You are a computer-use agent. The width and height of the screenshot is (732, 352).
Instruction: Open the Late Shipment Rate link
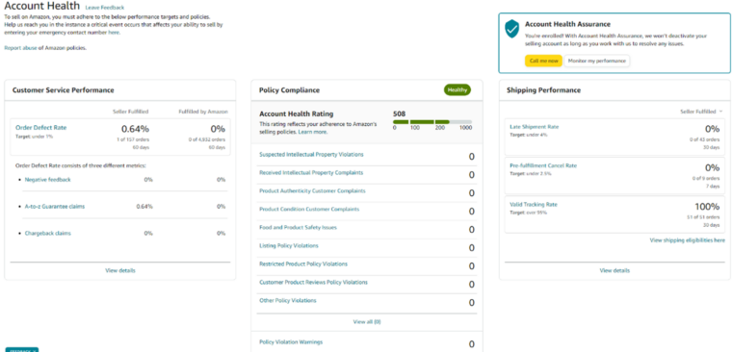click(534, 127)
